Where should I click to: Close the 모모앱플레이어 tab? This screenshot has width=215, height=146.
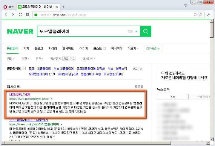click(x=57, y=7)
